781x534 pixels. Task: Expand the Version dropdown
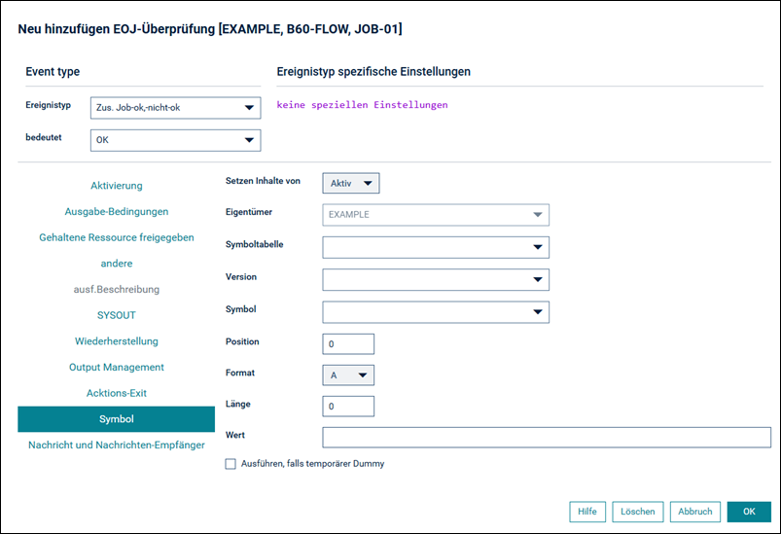click(x=436, y=279)
